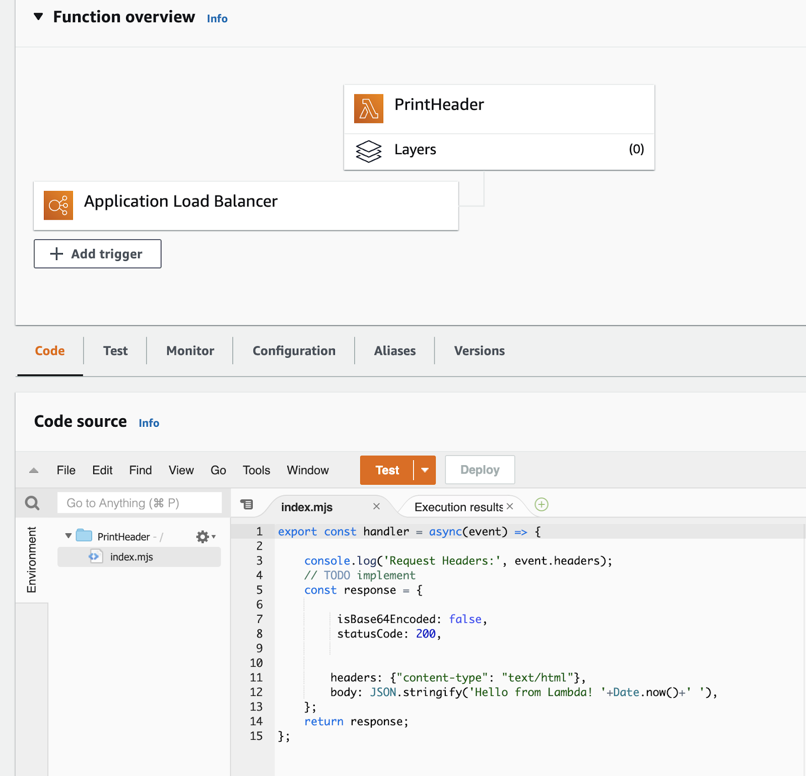Click the Add trigger button
Screen dimensions: 806x776
(98, 254)
